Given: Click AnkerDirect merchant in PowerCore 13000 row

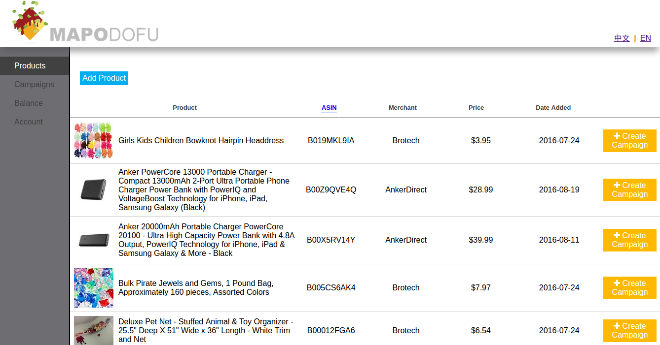Looking at the screenshot, I should click(x=406, y=190).
